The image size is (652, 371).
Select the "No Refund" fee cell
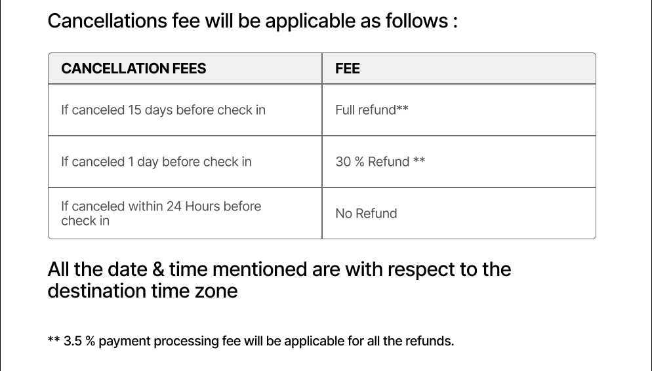[x=366, y=214]
